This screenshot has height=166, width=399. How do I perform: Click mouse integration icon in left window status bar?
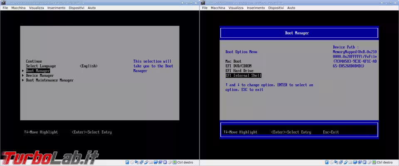point(170,162)
